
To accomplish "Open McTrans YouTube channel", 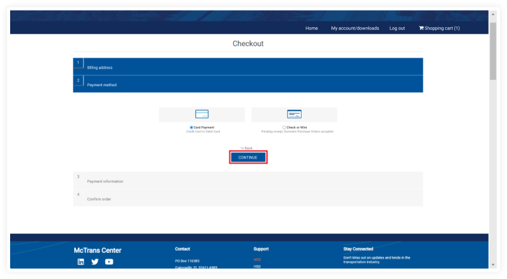I will pyautogui.click(x=109, y=262).
